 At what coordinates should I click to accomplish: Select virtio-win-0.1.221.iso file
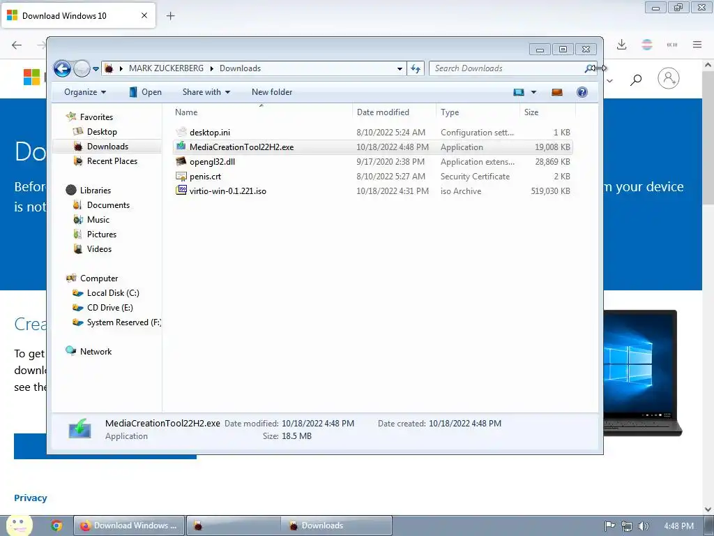(372, 191)
